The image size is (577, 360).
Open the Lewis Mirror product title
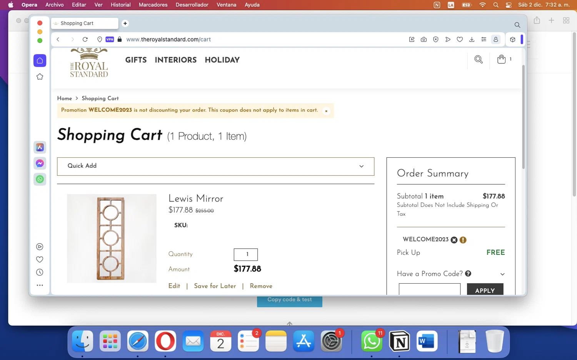pos(196,198)
